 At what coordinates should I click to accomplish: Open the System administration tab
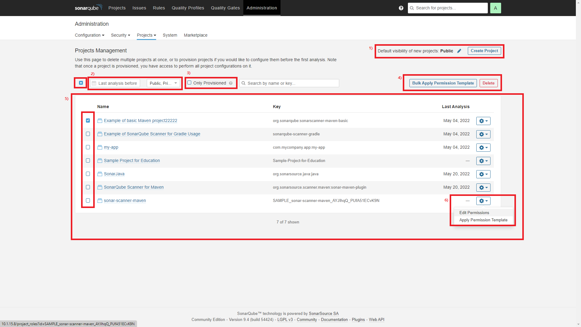click(x=170, y=35)
